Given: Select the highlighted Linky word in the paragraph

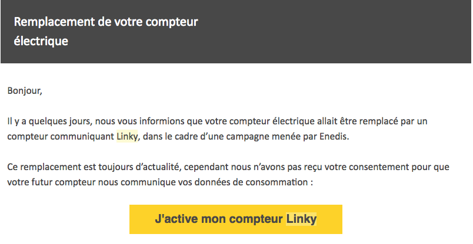Looking at the screenshot, I should click(x=127, y=136).
